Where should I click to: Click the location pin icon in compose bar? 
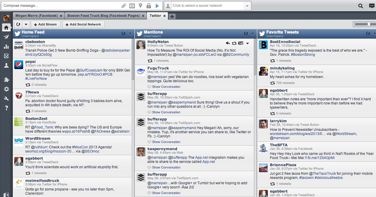tap(141, 6)
